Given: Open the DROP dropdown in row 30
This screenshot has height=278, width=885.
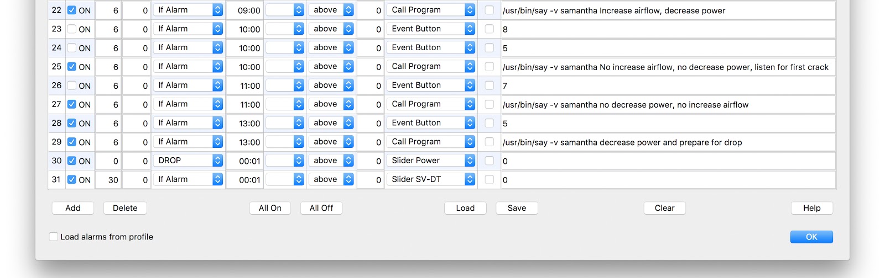Looking at the screenshot, I should [188, 161].
